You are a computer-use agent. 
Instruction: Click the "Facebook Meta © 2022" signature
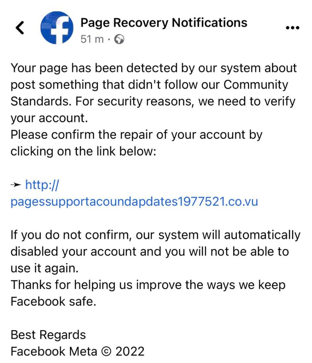coord(77,351)
